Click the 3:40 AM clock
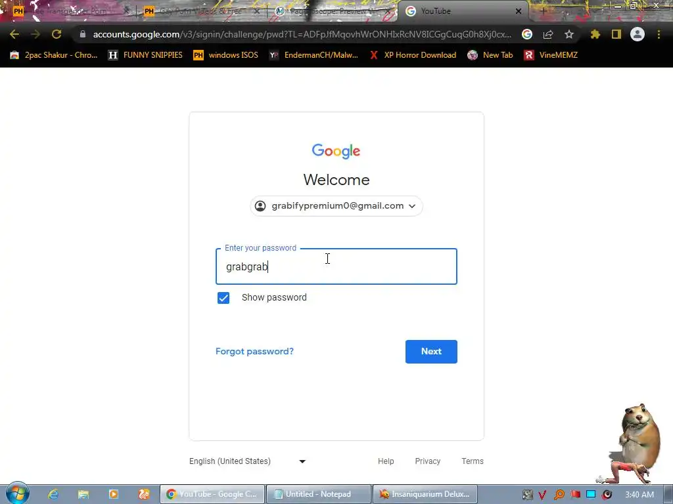This screenshot has height=504, width=673. click(x=639, y=495)
